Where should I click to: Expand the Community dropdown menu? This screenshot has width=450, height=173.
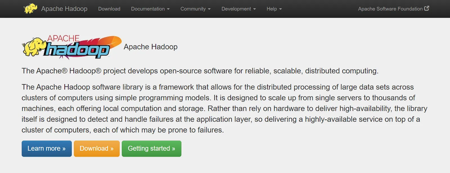195,9
